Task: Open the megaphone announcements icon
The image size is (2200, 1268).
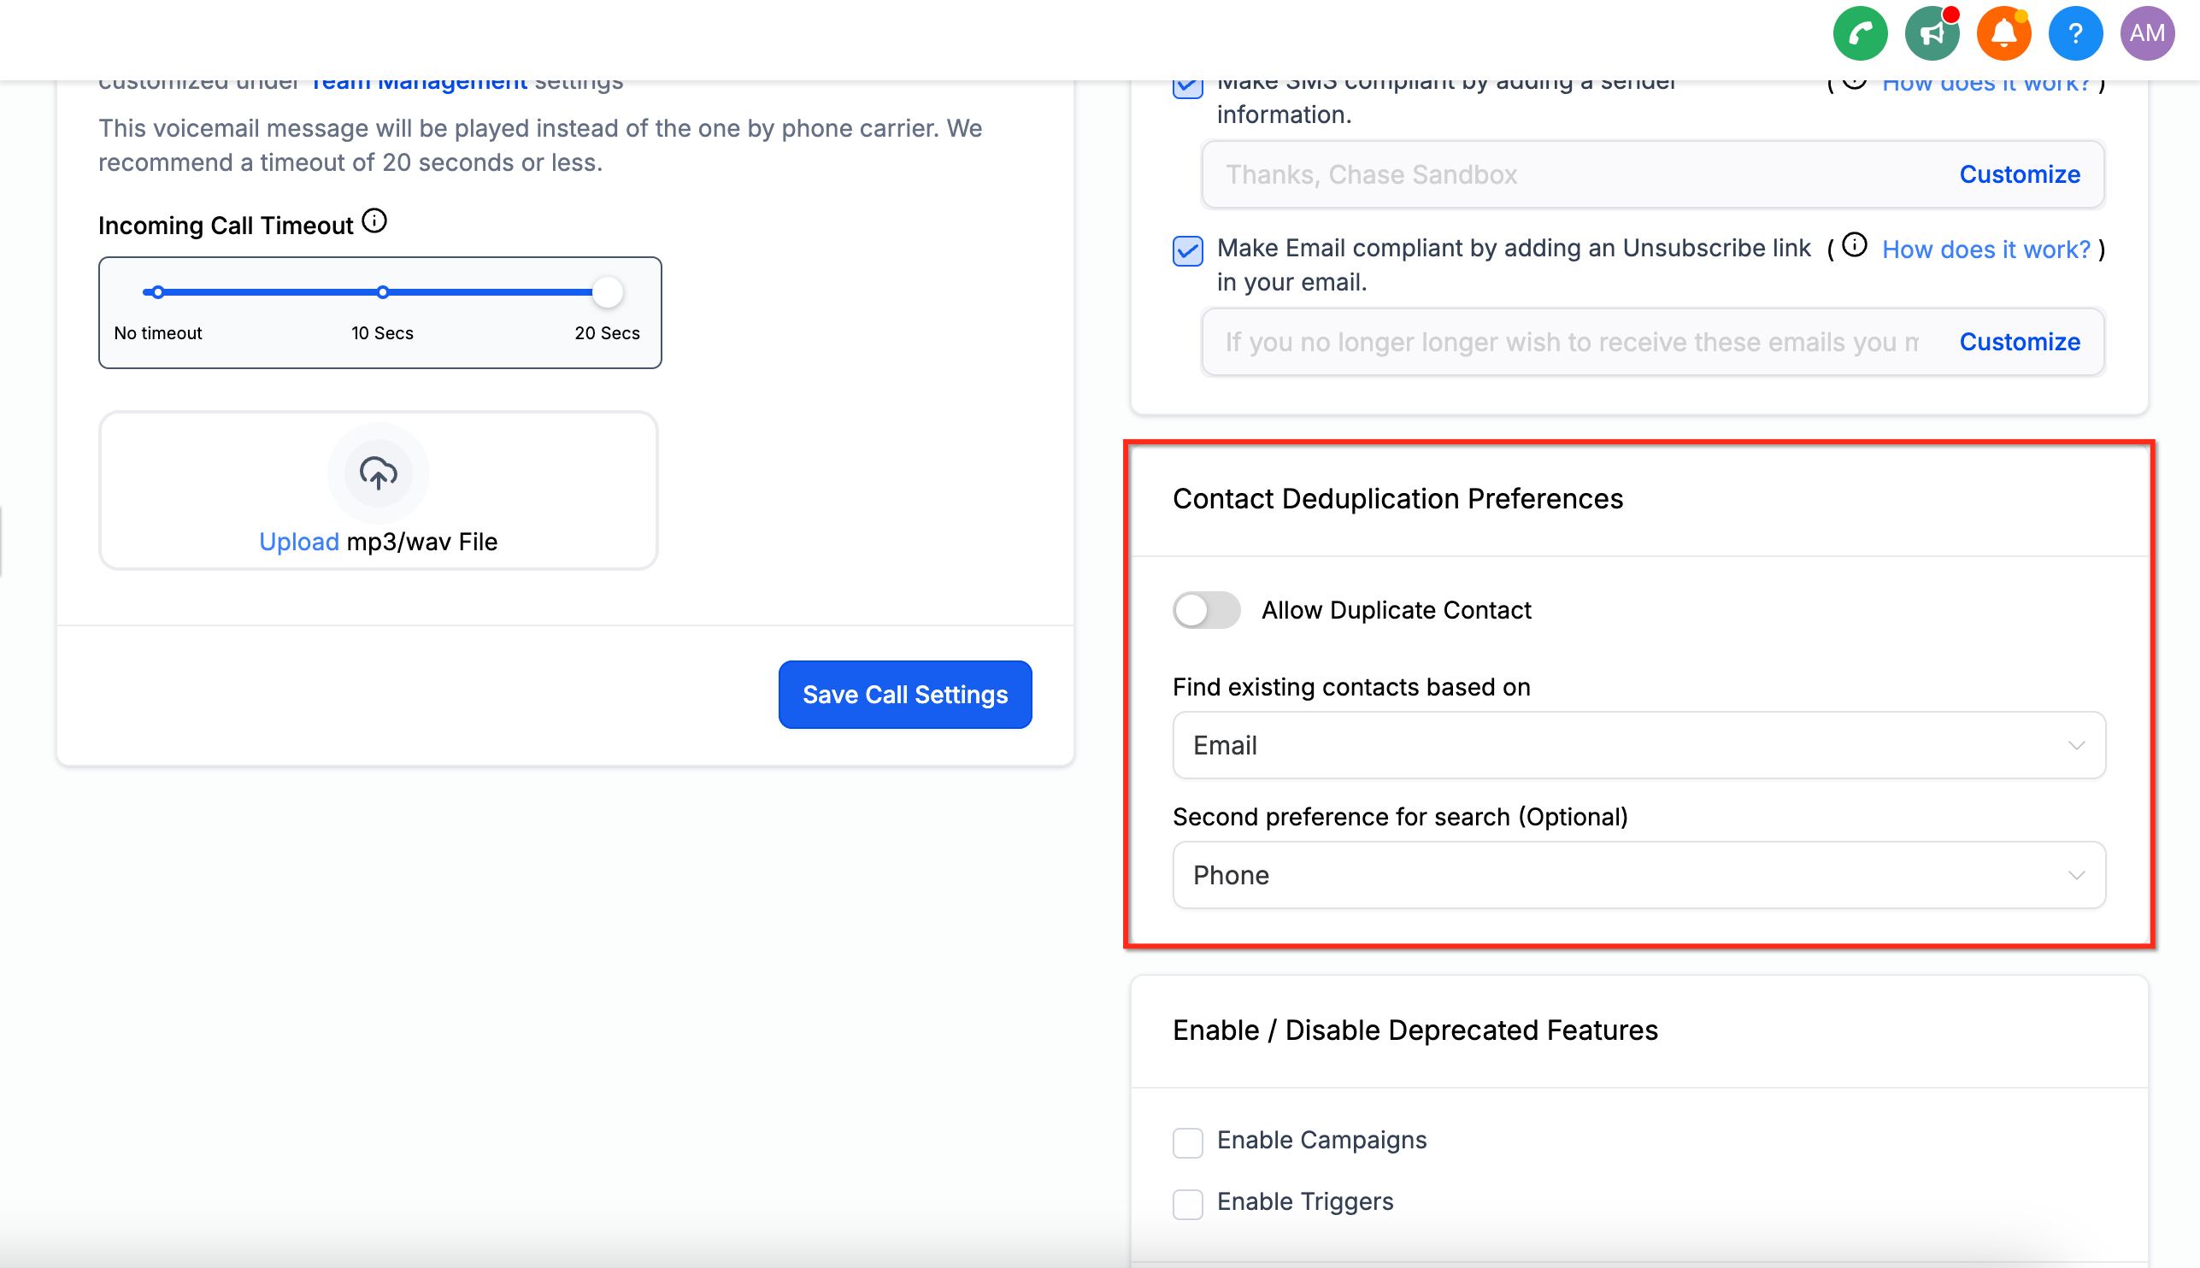Action: click(x=1931, y=34)
